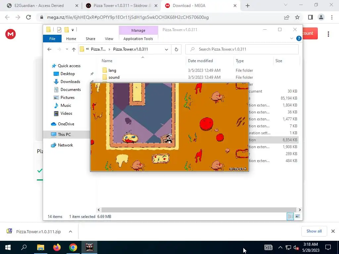Sort files by Name column

[107, 61]
